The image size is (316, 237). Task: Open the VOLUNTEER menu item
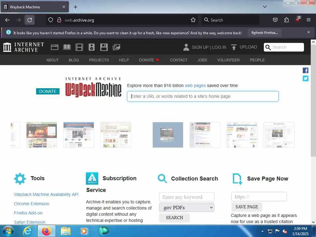click(228, 60)
